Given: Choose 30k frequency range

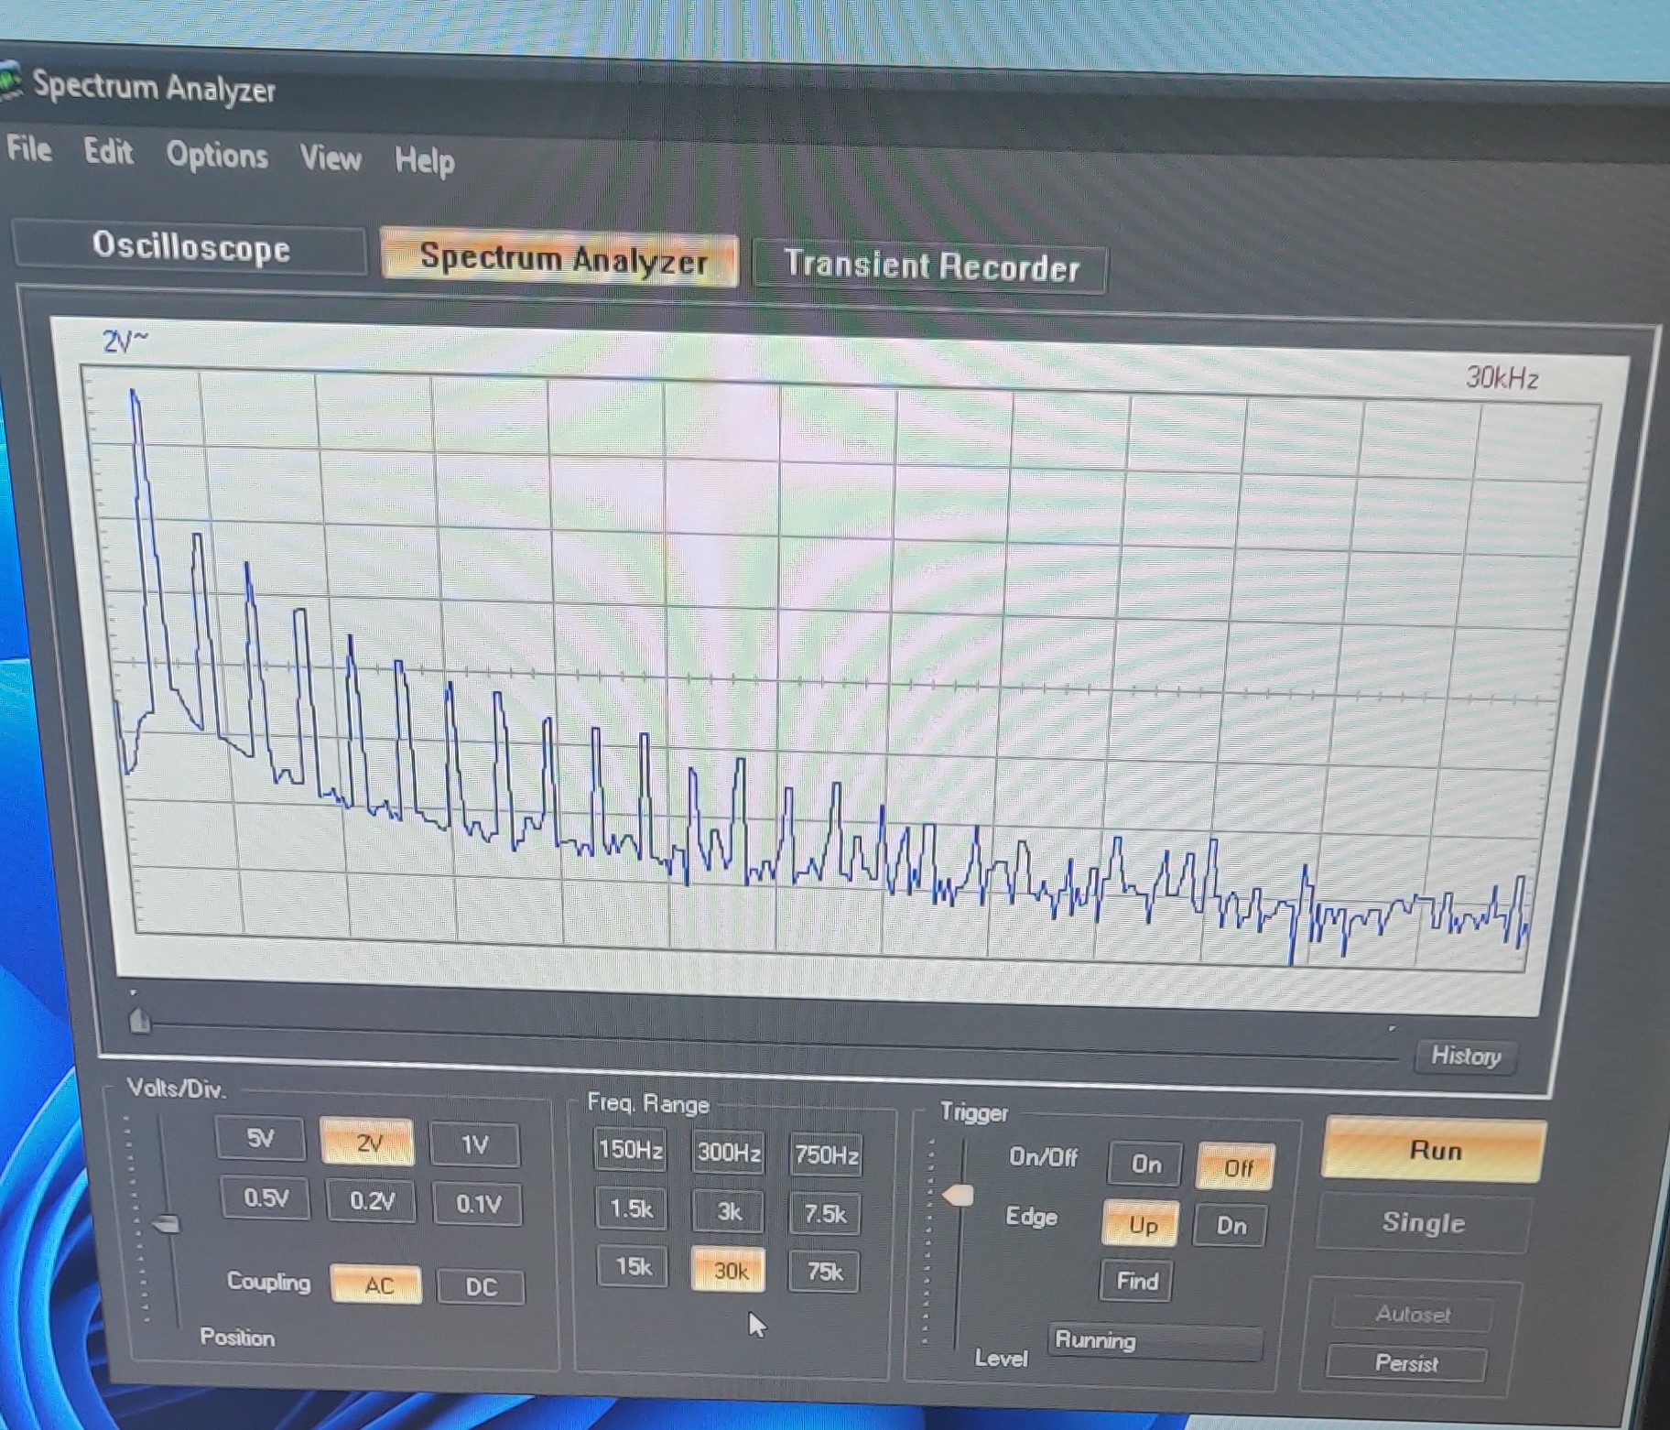Looking at the screenshot, I should pyautogui.click(x=730, y=1270).
